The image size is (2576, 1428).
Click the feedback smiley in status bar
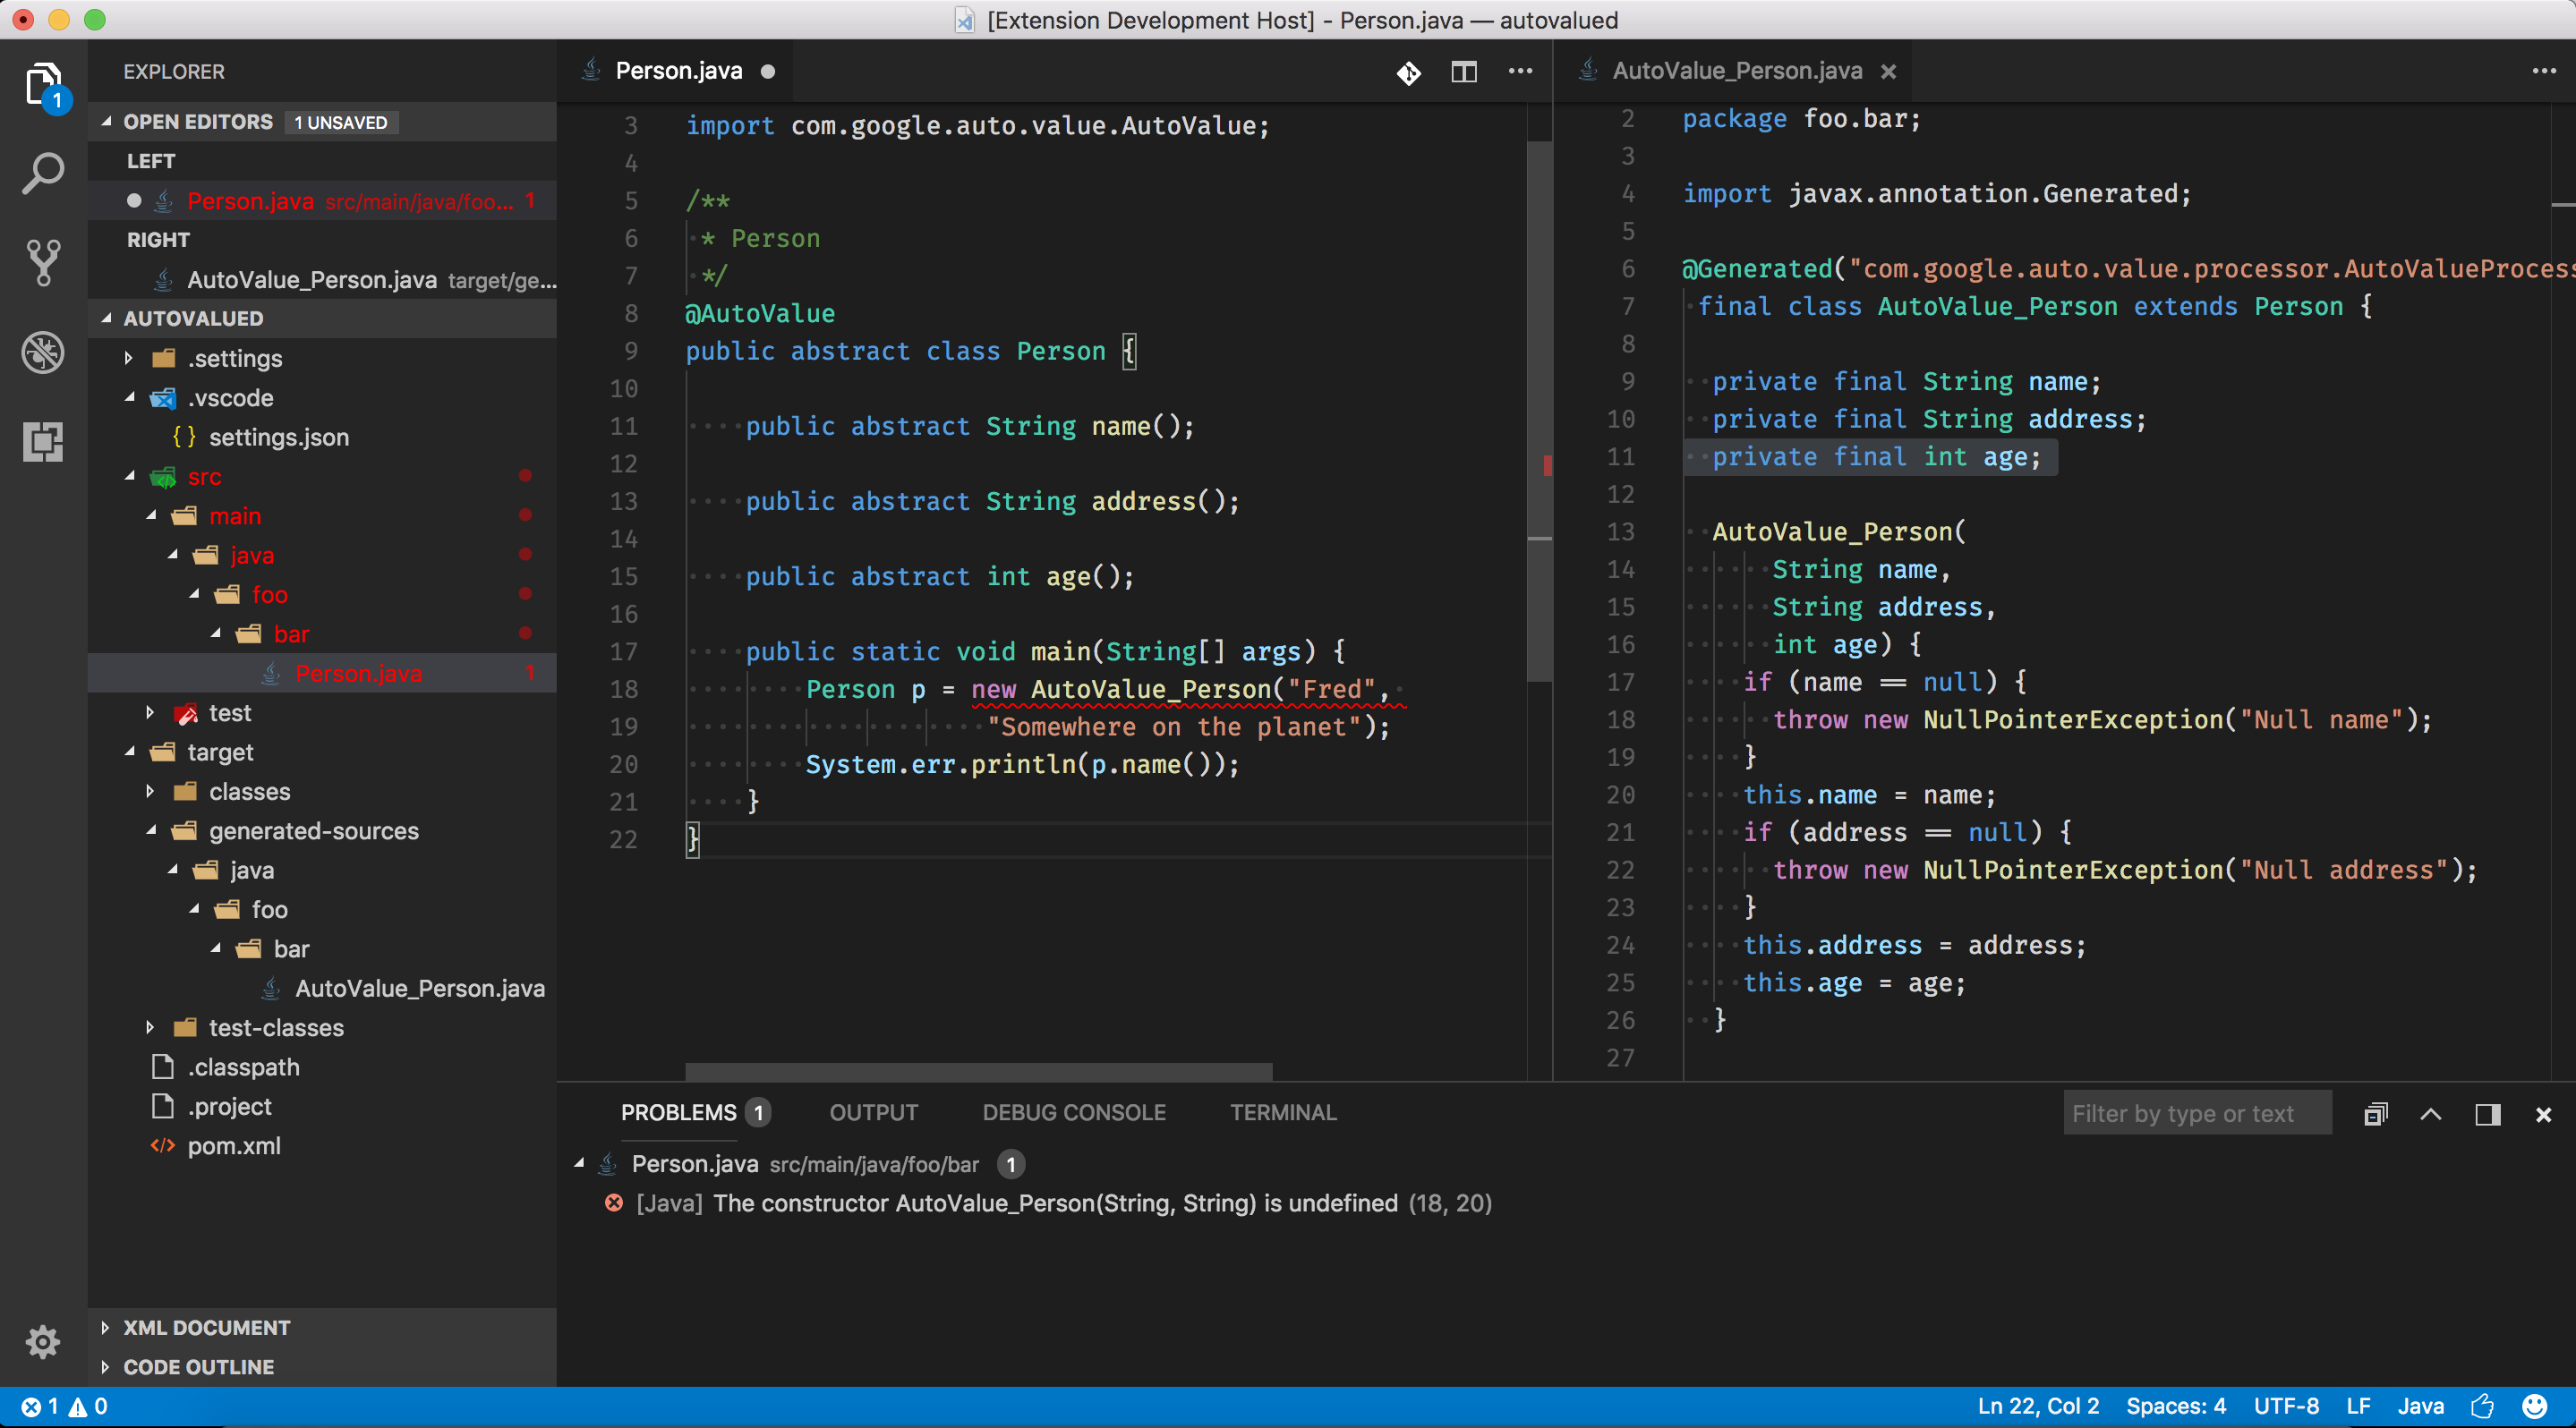click(2534, 1407)
